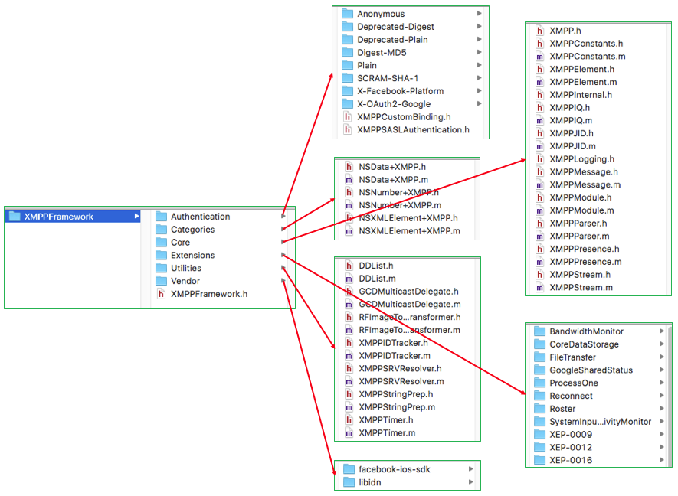This screenshot has width=678, height=496.
Task: Click the XMPPStream.m file icon
Action: coord(539,287)
